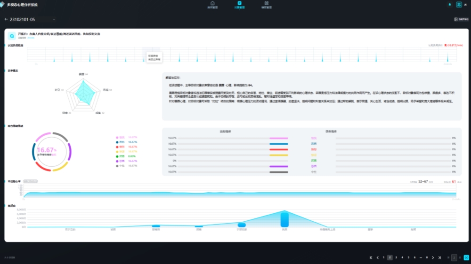471x264 pixels.
Task: Open the notification bell
Action: (450, 5)
